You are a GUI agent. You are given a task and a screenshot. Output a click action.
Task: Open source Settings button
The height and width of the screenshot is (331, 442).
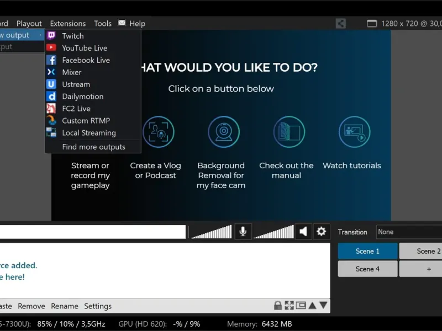[98, 306]
